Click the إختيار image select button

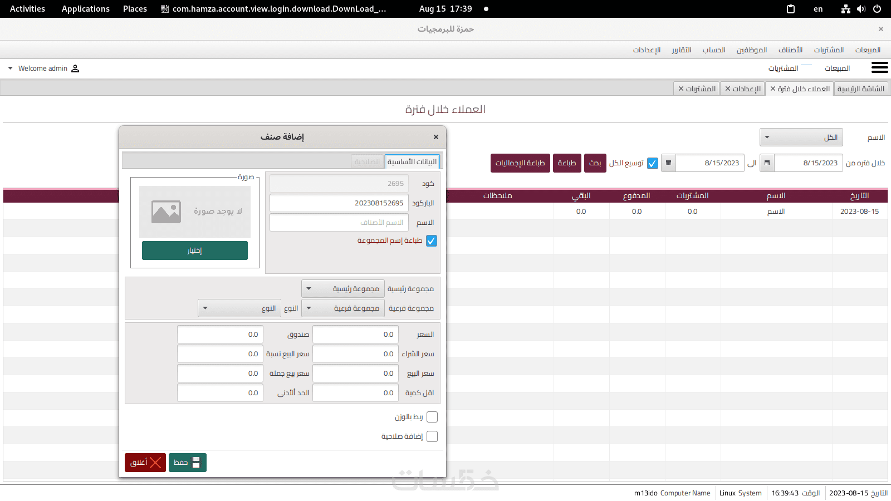pos(195,250)
